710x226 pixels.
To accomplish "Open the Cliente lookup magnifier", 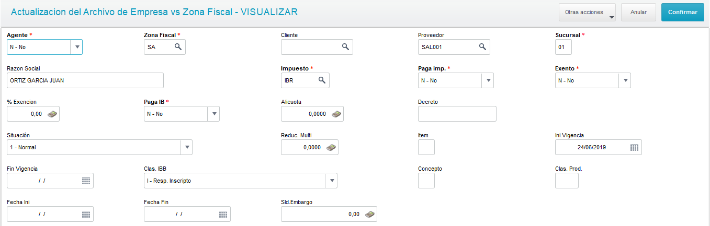I will (x=345, y=47).
